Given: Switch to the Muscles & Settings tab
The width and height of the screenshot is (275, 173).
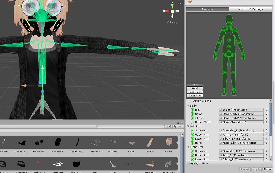Looking at the screenshot, I should pos(251,9).
